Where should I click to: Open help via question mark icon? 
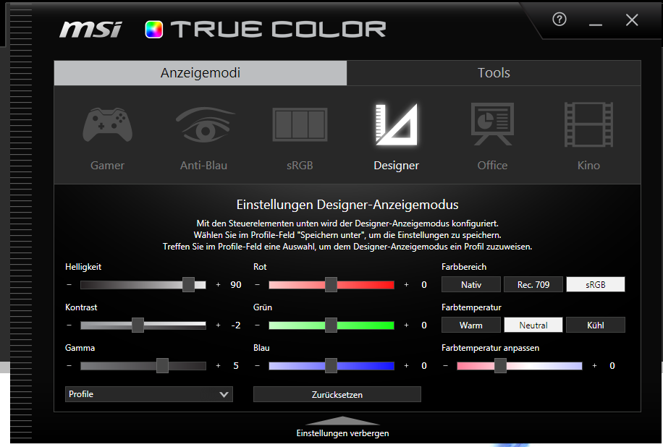tap(559, 20)
